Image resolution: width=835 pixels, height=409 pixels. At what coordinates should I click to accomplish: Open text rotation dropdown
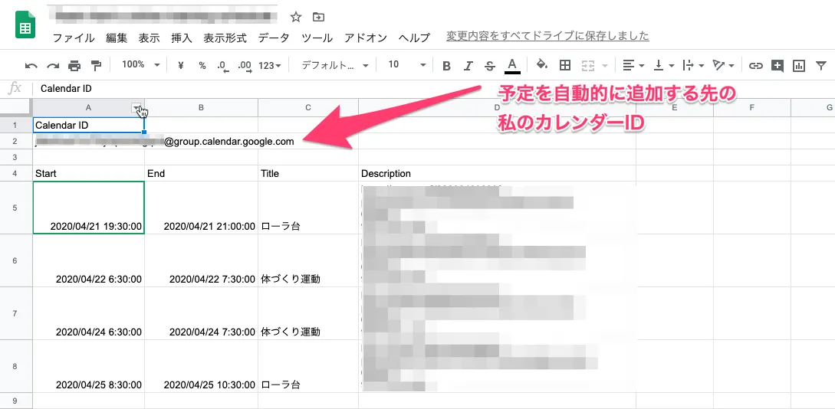pyautogui.click(x=724, y=65)
